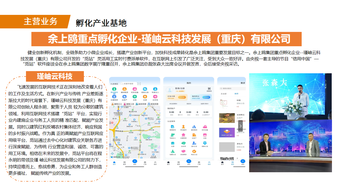
Task: Open 九龙坡区 district selector
Action: tap(114, 84)
